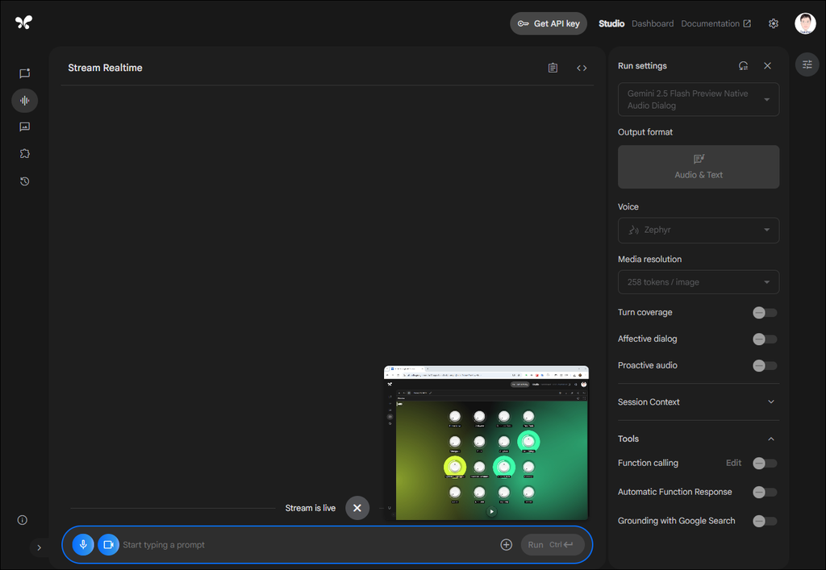Open the Voice Zephyr dropdown
Screen dimensions: 826x570
click(699, 230)
